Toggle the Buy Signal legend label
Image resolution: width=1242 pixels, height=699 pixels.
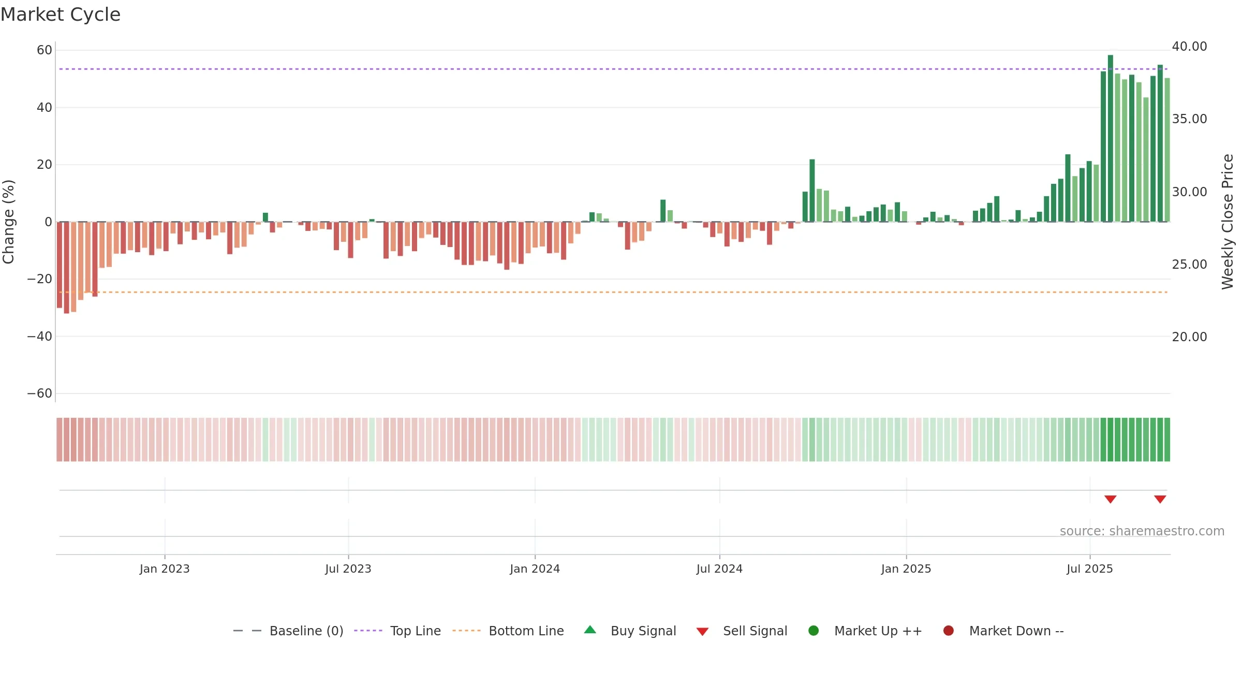pyautogui.click(x=643, y=631)
